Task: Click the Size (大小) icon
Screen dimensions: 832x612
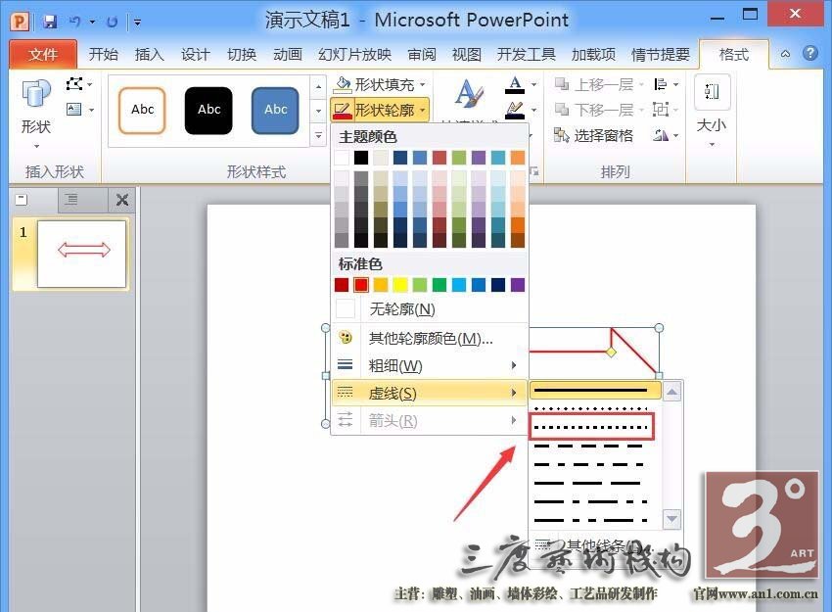Action: [x=712, y=92]
